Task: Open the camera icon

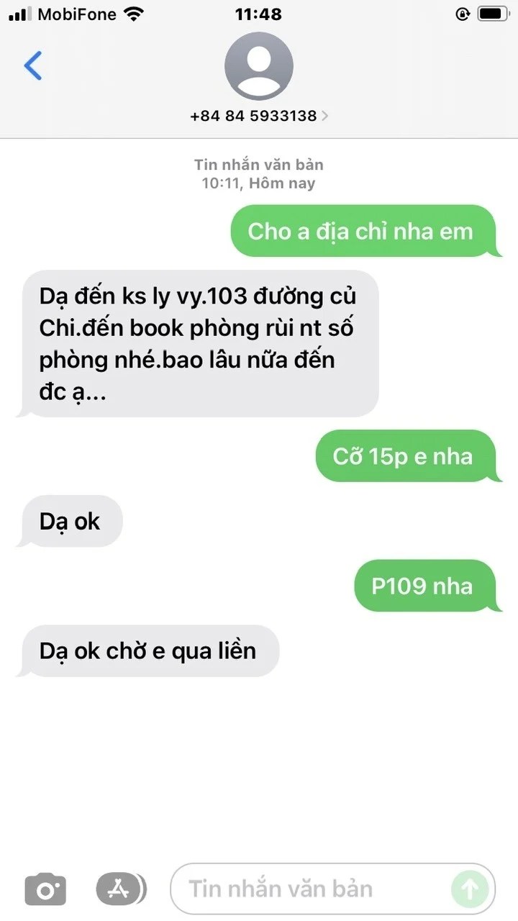Action: point(45,889)
